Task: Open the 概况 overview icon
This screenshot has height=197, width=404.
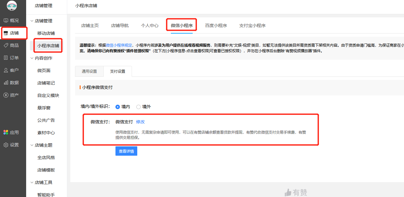Action: click(6, 21)
